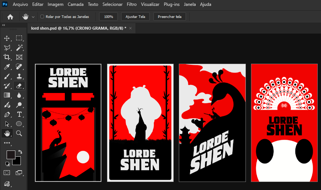
Task: Select the Mixer Brush smudge-style tool
Action: [x=7, y=105]
